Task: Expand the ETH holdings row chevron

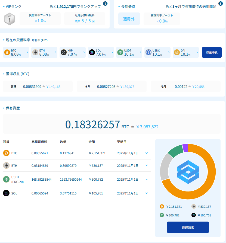Action: (147, 165)
